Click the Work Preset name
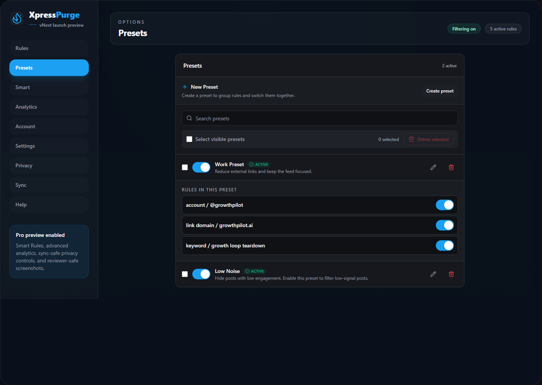 coord(229,164)
